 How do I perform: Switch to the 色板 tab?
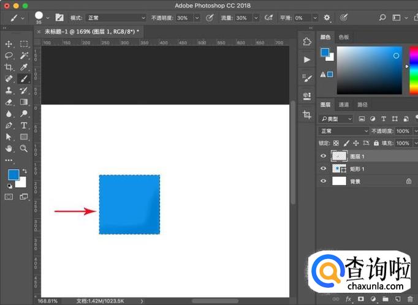[344, 37]
